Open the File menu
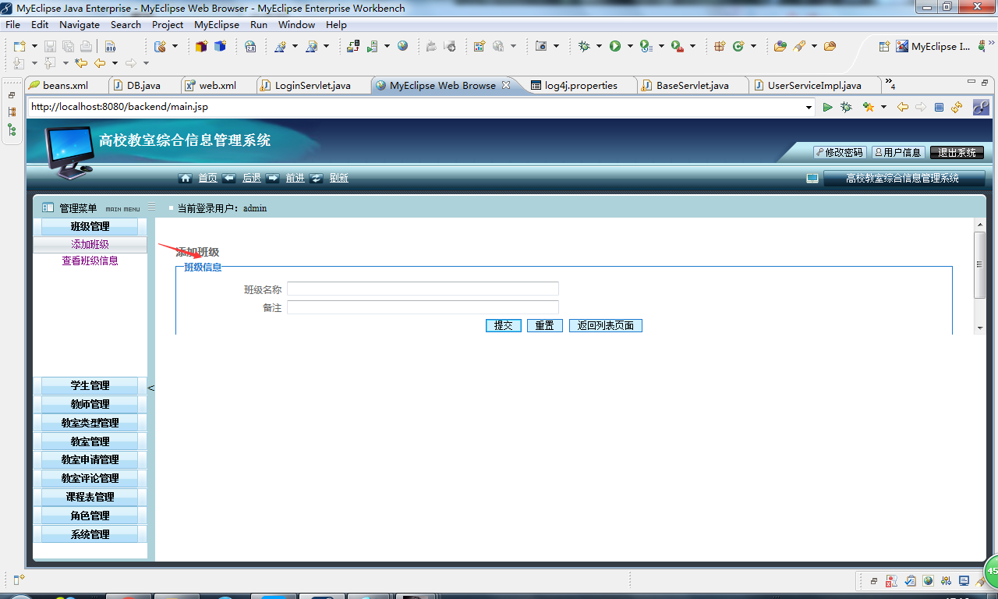Viewport: 998px width, 599px height. pyautogui.click(x=12, y=25)
